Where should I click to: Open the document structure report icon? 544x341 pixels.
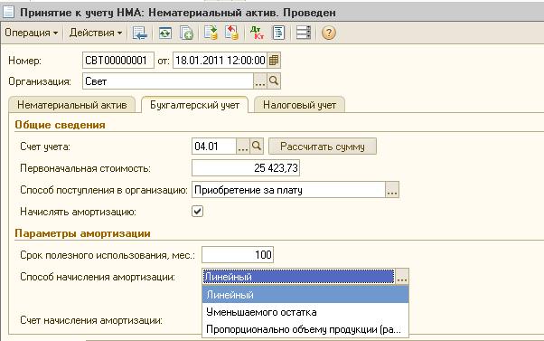point(279,33)
